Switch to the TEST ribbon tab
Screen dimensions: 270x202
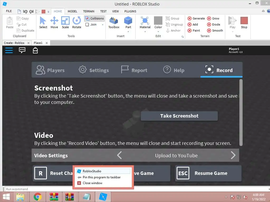coord(103,11)
